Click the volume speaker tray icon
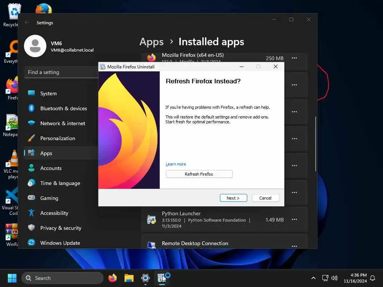Viewport: 383px width, 287px height. pos(334,278)
